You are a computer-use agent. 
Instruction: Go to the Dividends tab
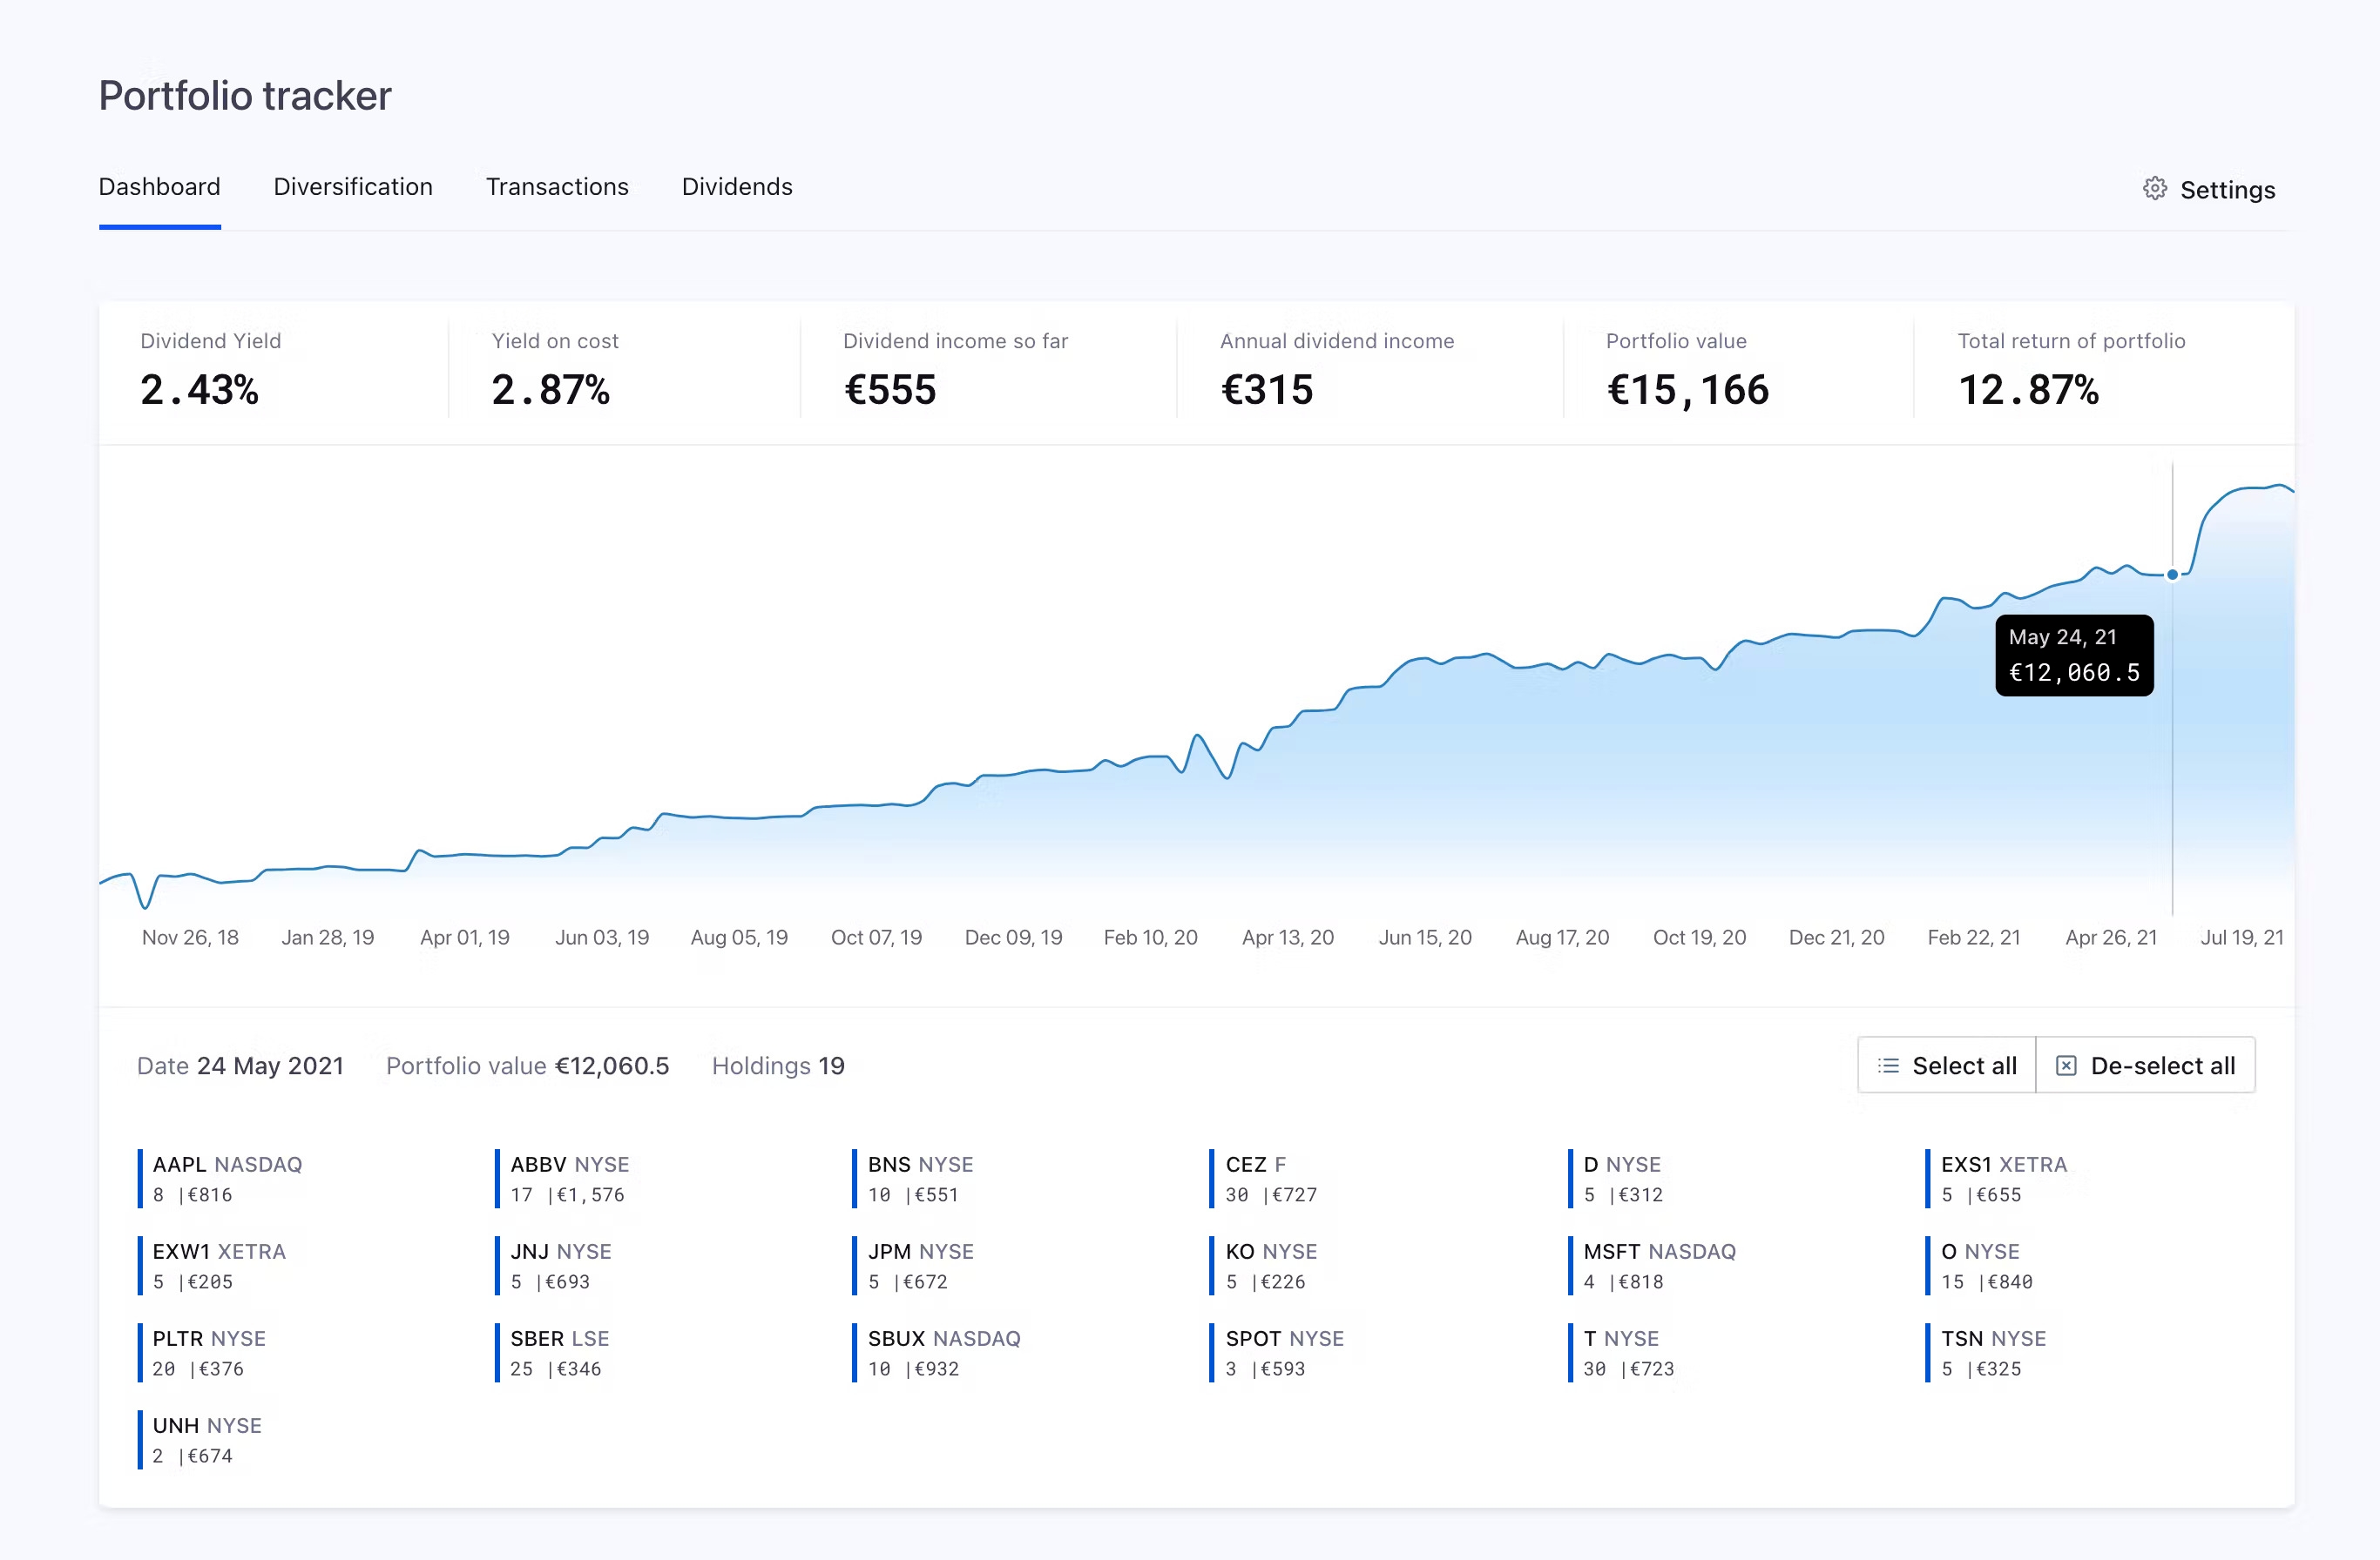(x=737, y=187)
